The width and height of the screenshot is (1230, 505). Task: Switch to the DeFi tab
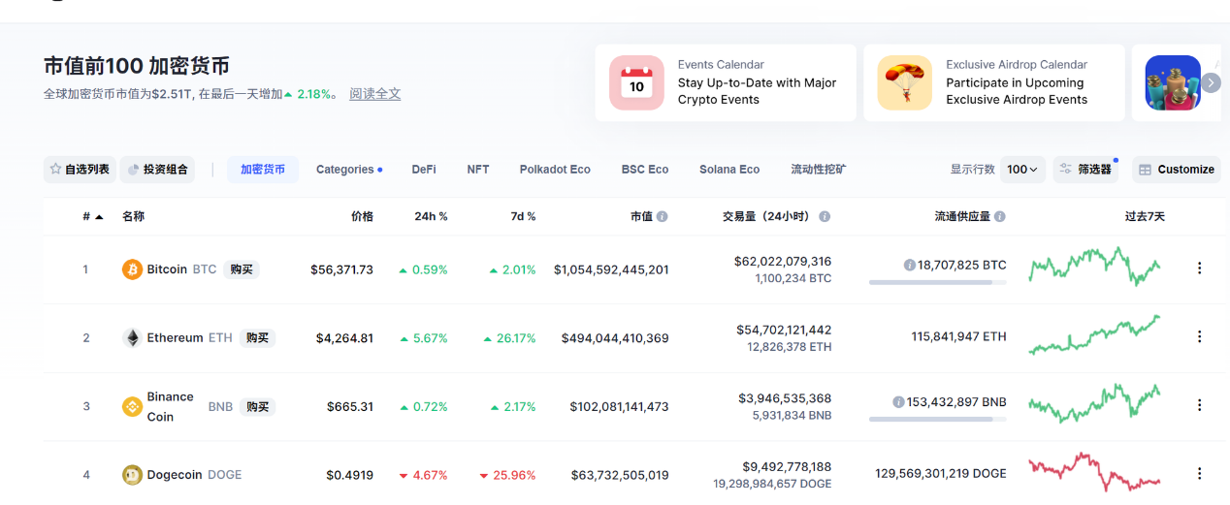pyautogui.click(x=424, y=170)
